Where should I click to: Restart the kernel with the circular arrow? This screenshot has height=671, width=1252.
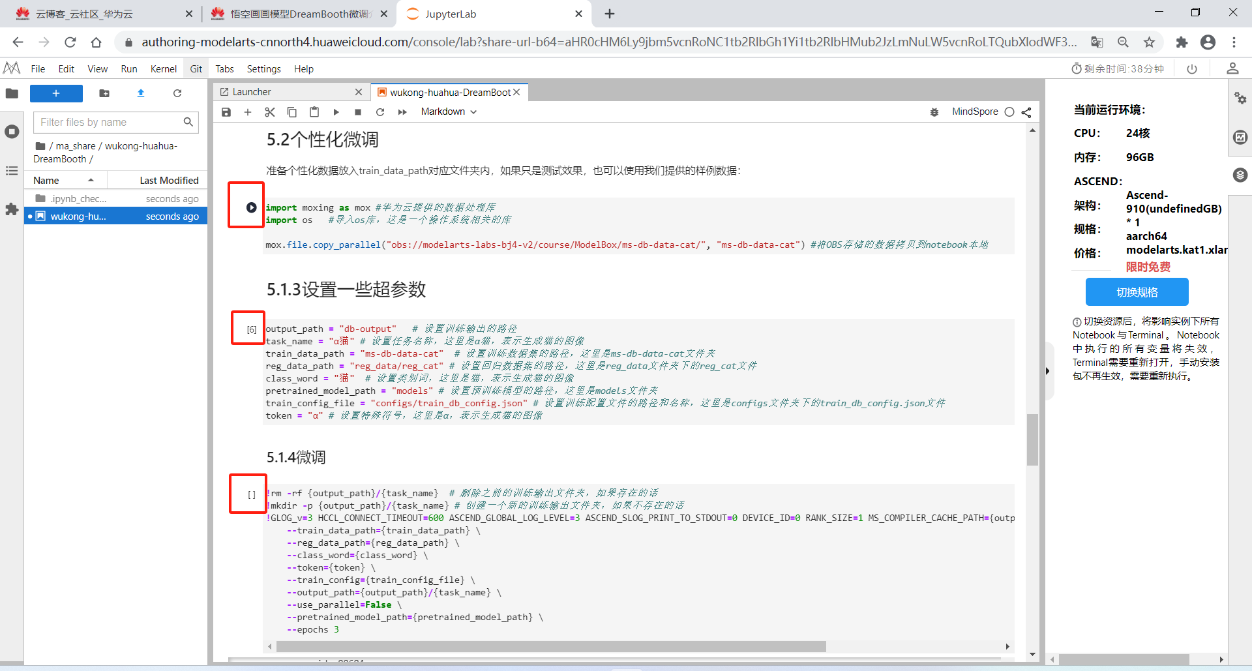point(380,112)
